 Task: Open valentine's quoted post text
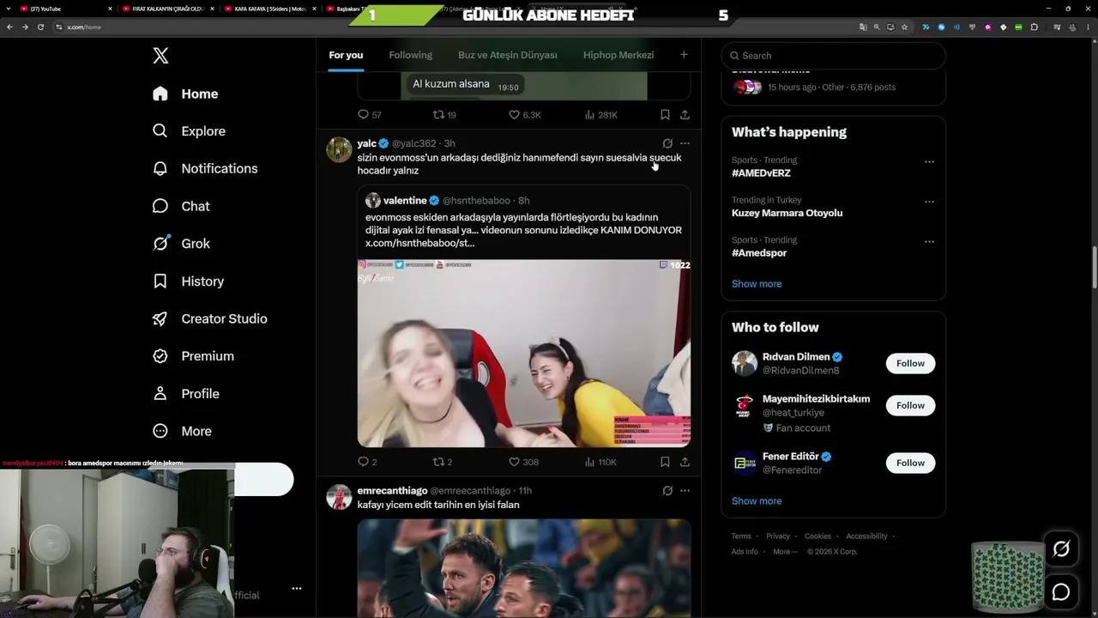523,230
